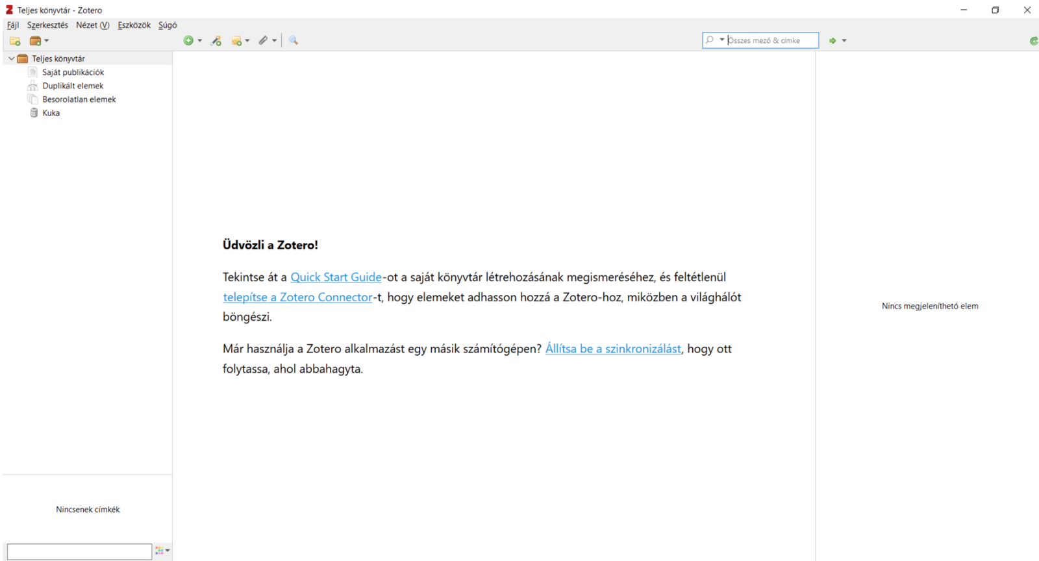The height and width of the screenshot is (561, 1039).
Task: Click the Advanced Search magnifier icon
Action: click(x=294, y=41)
